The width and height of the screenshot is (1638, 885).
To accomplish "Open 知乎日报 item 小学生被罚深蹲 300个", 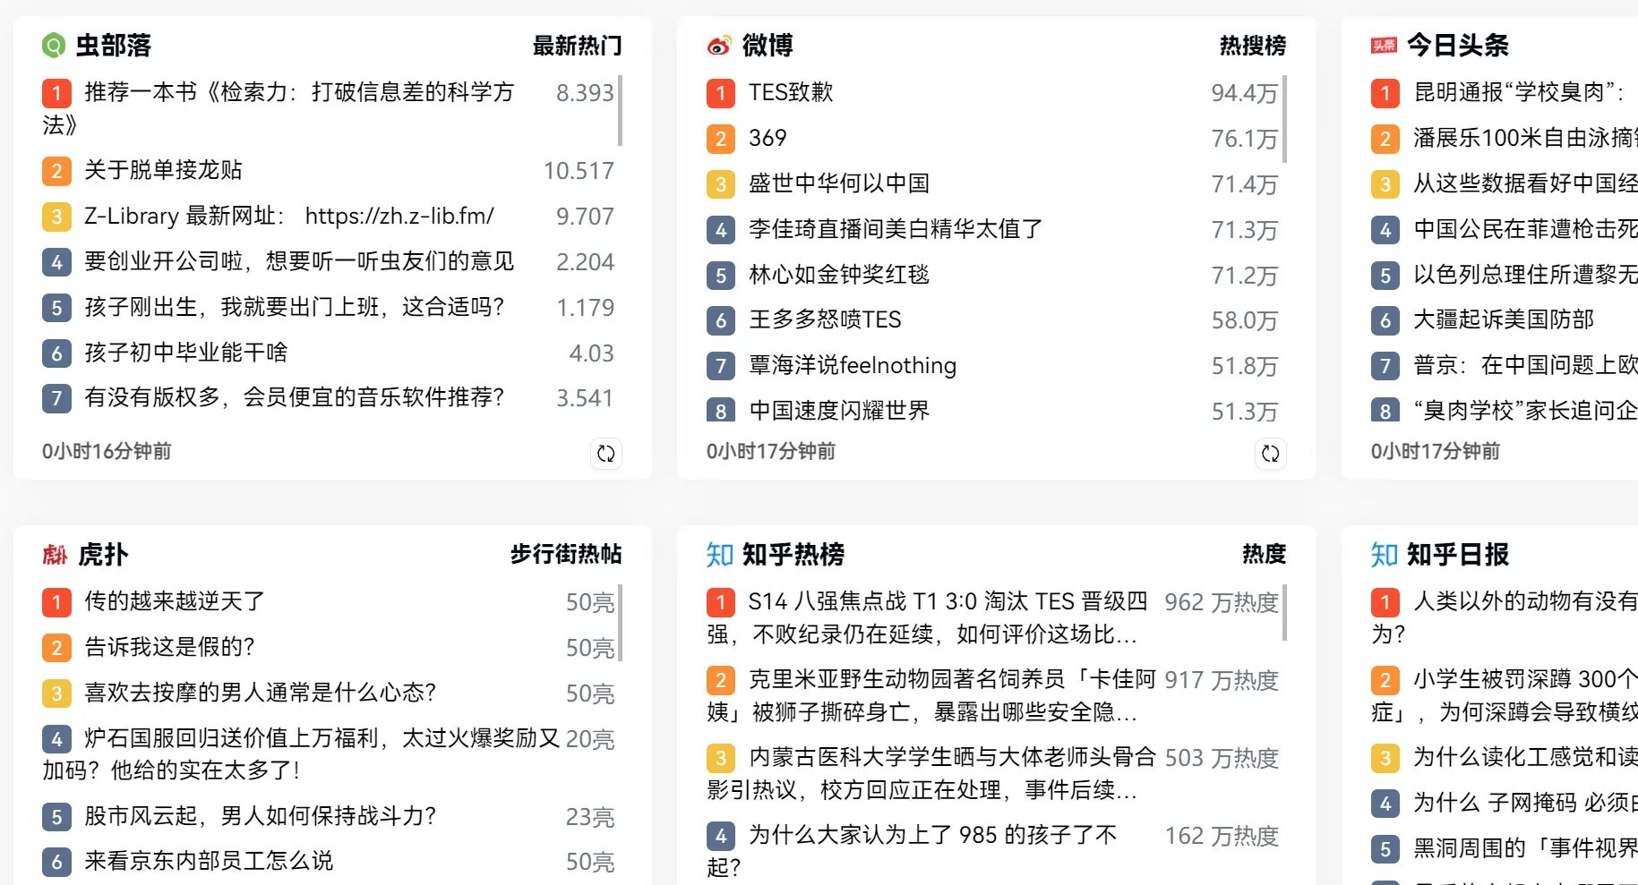I will [1505, 695].
